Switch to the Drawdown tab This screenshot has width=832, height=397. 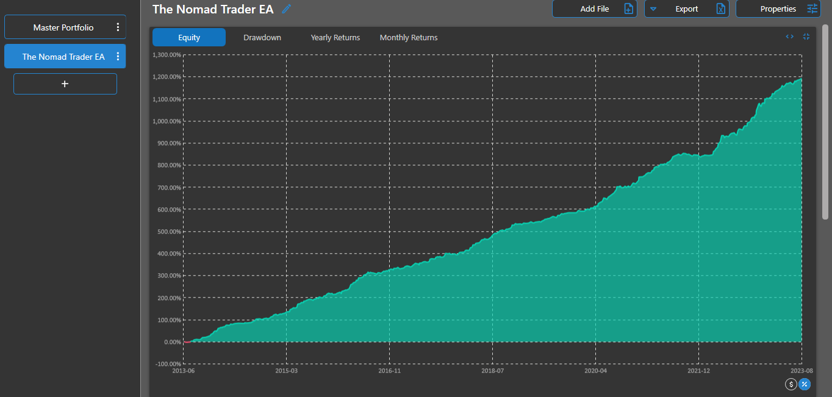[x=262, y=37]
